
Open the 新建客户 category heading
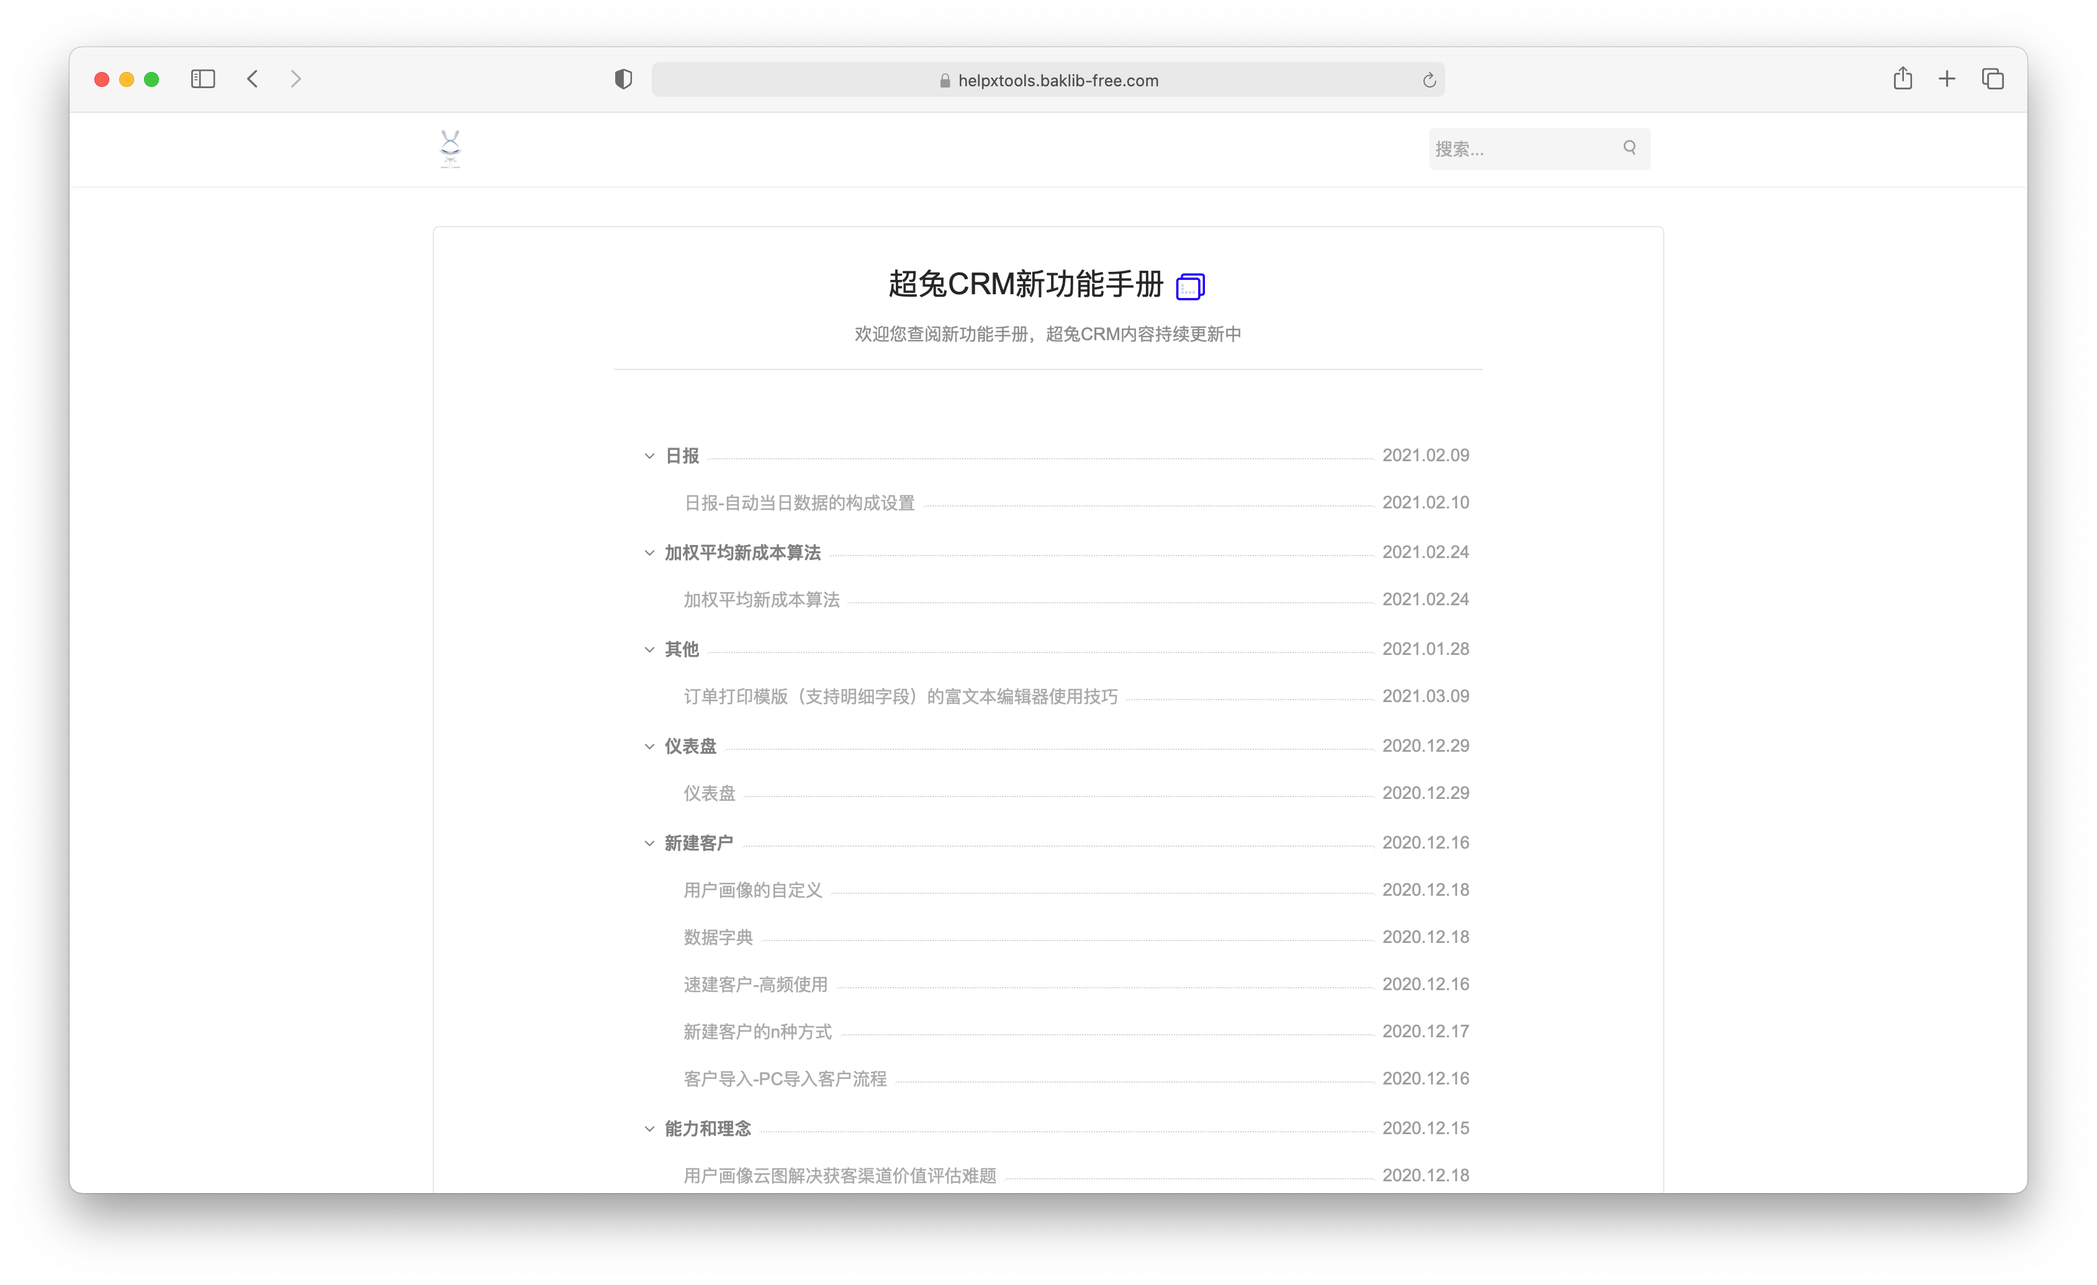click(x=699, y=844)
